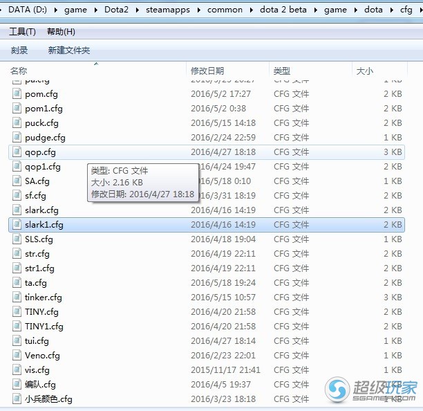Click the vis.cfg file icon

[x=17, y=370]
